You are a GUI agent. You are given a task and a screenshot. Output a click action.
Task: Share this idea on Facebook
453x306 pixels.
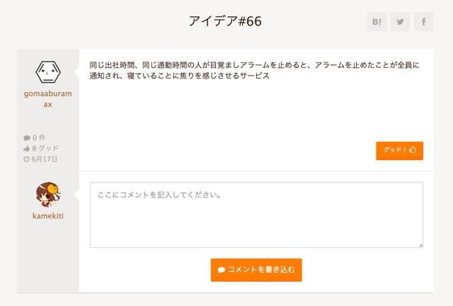pos(423,22)
